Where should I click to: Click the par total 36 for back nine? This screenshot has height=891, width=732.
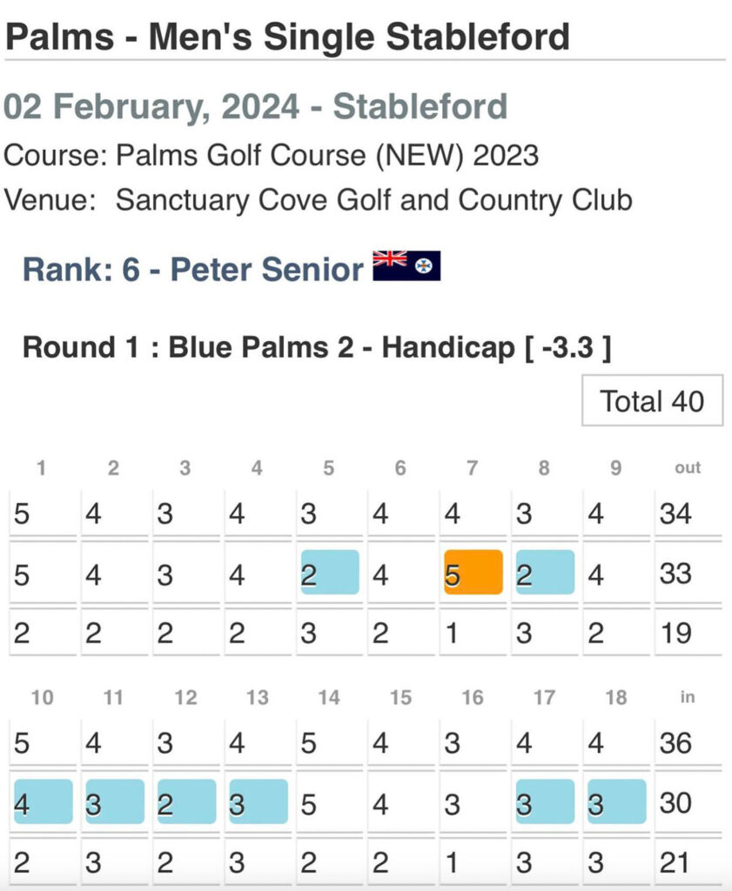click(x=675, y=743)
